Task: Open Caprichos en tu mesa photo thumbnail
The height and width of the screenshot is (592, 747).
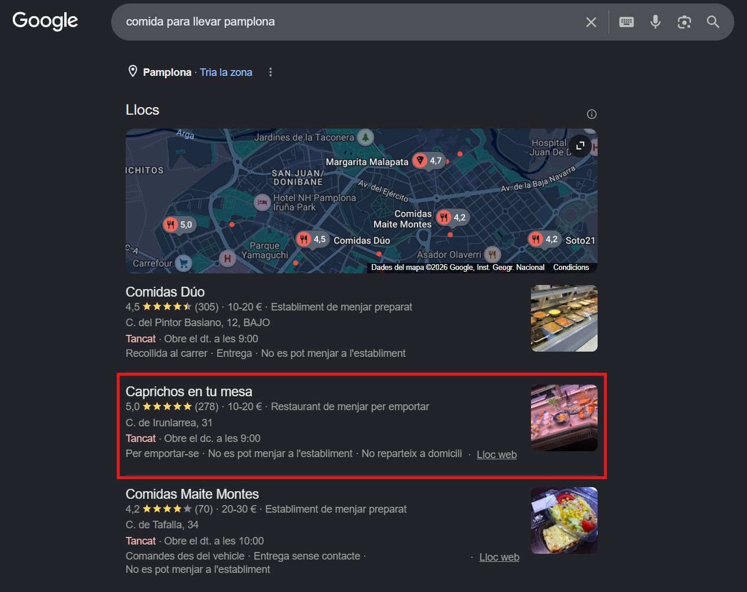Action: [x=564, y=418]
